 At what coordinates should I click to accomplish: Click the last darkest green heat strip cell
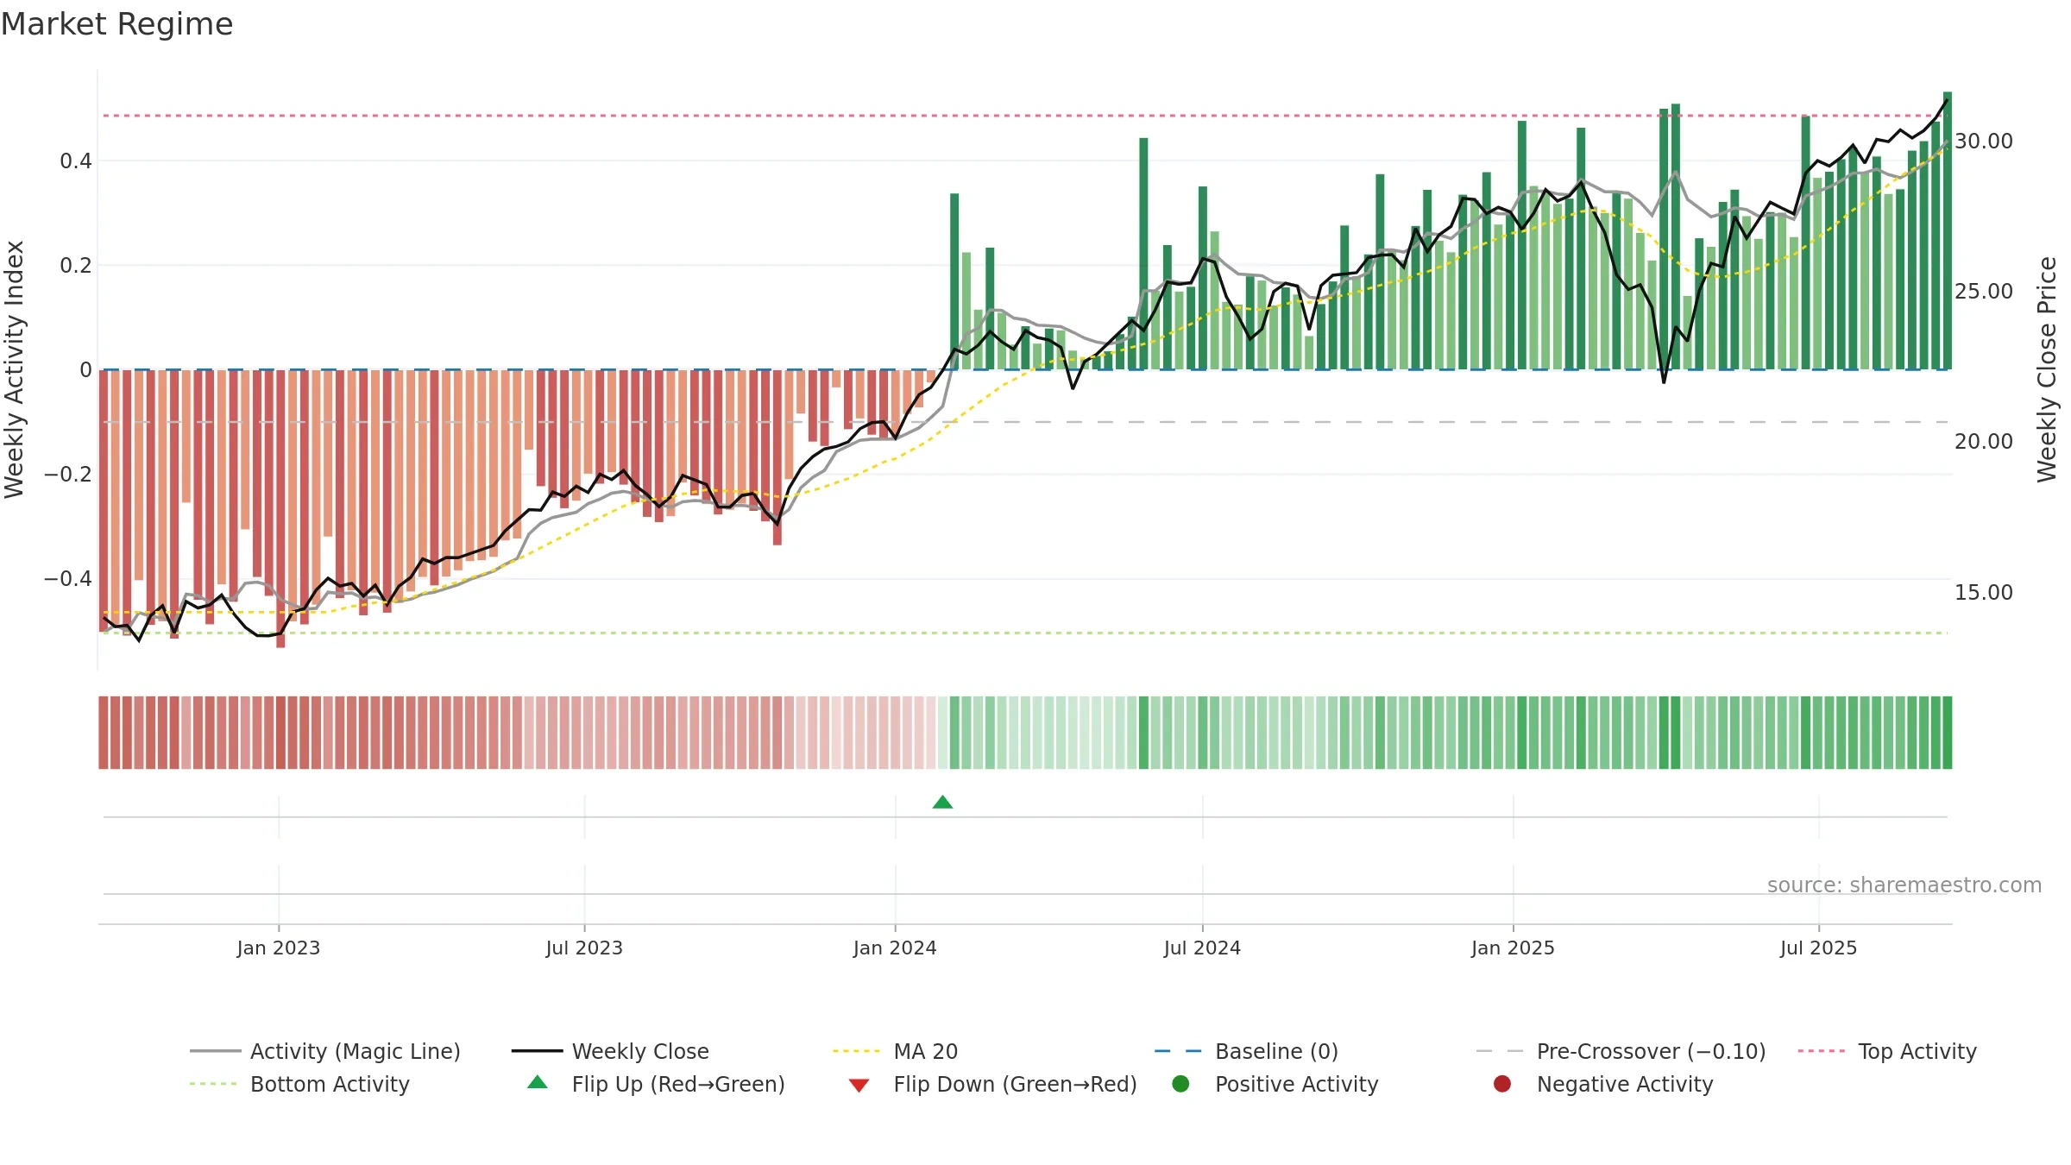pyautogui.click(x=1948, y=733)
